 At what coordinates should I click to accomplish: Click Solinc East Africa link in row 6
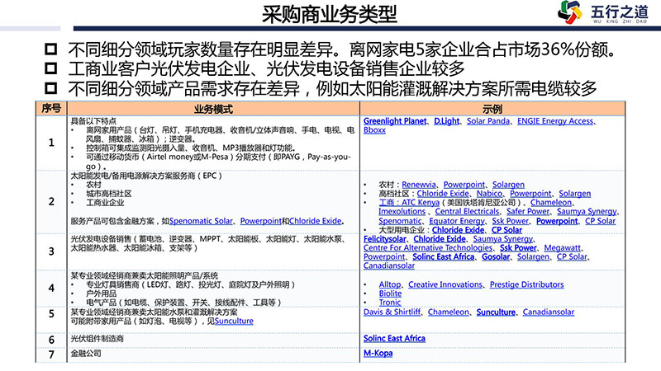coord(394,339)
